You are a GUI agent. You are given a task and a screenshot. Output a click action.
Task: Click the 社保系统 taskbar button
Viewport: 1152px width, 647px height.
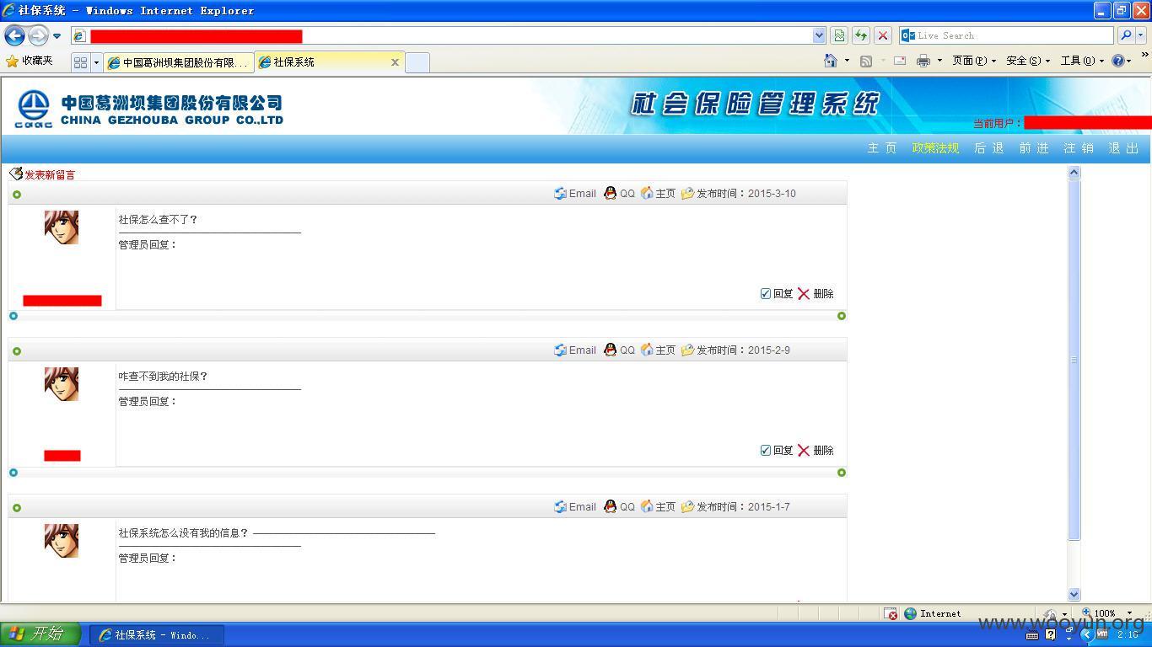(157, 635)
